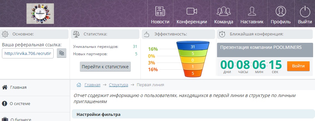Open Конференции via the video camera icon

[x=192, y=11]
